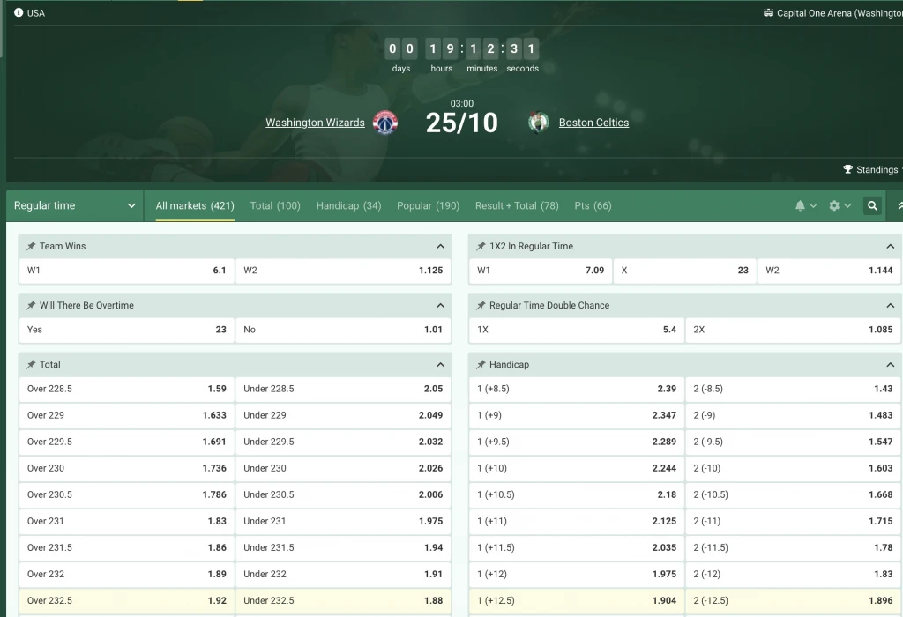The image size is (903, 617).
Task: Click the market search magnifier icon
Action: tap(872, 205)
